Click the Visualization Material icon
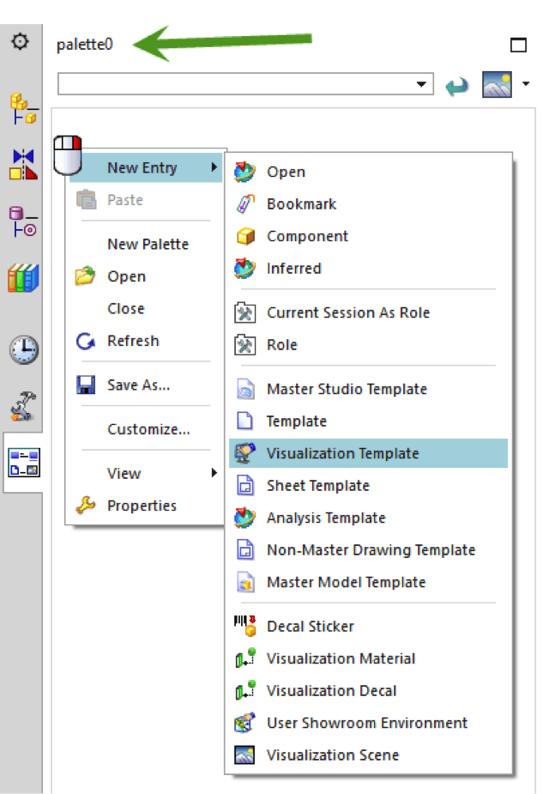The width and height of the screenshot is (543, 794). [245, 658]
